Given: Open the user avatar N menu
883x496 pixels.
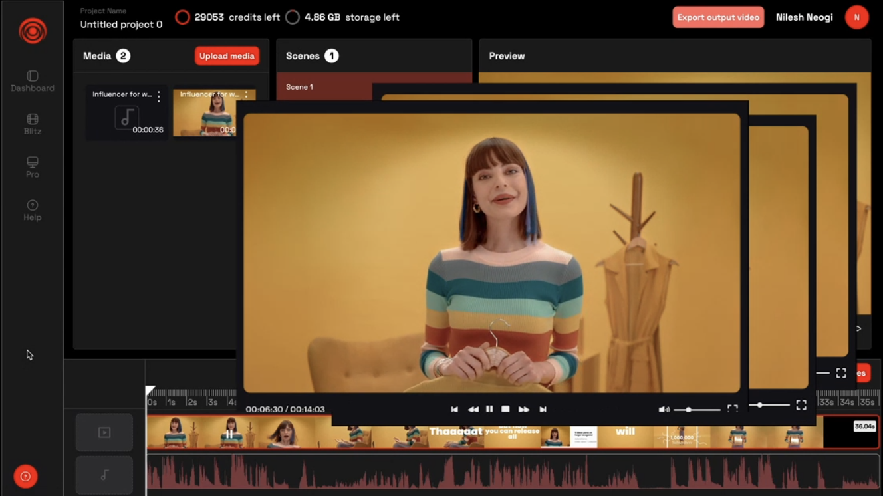Looking at the screenshot, I should click(x=856, y=17).
